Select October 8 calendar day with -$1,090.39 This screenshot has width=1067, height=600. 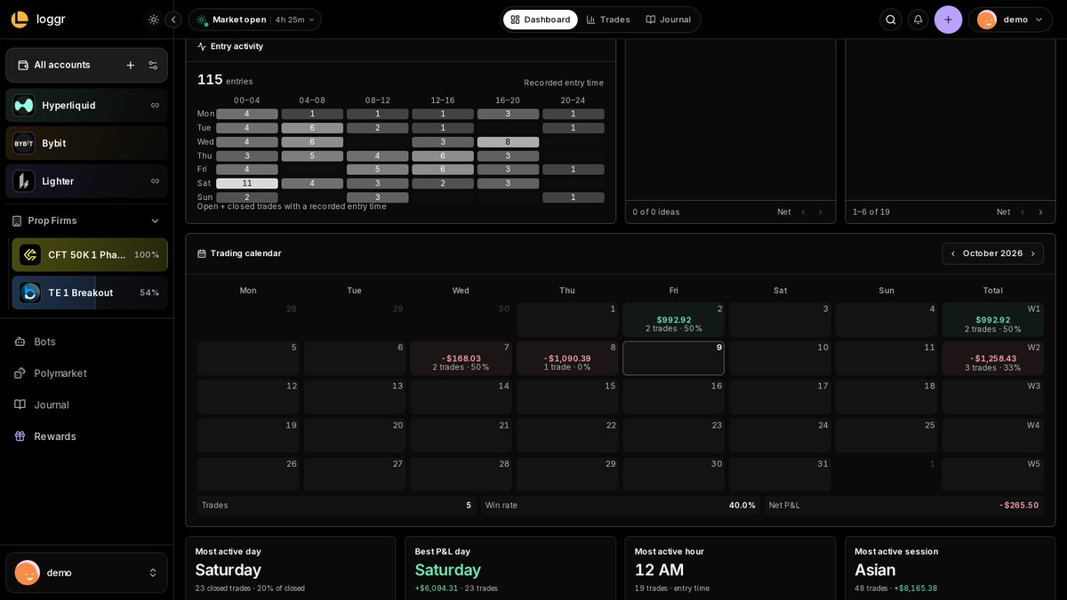click(x=567, y=358)
